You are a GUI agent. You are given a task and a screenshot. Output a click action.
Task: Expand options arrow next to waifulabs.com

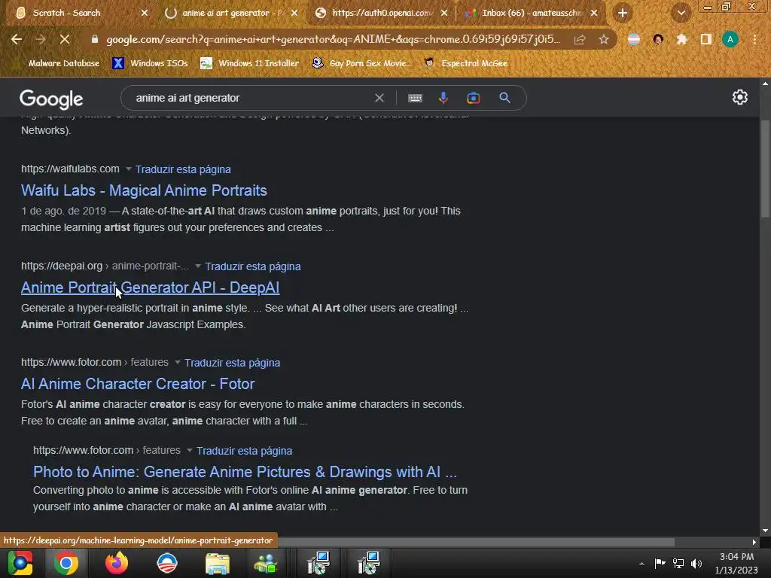point(128,169)
